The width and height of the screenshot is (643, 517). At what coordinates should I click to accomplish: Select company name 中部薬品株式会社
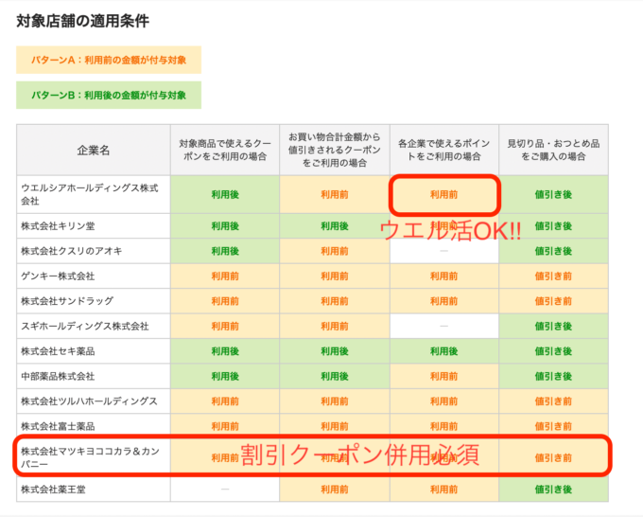(58, 376)
